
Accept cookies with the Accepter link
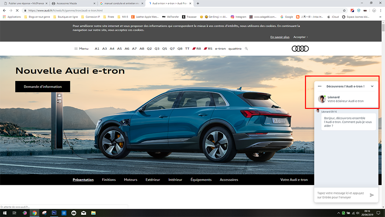pos(300,37)
